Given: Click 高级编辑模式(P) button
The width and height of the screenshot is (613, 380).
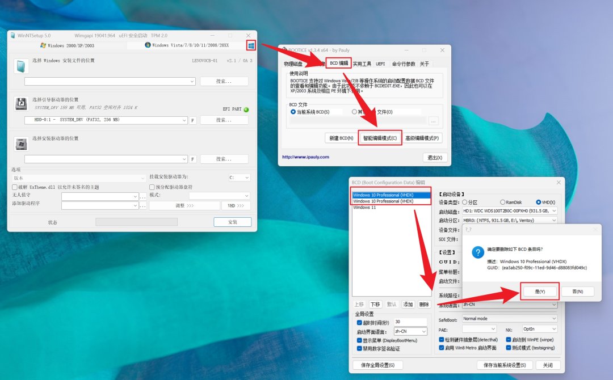Looking at the screenshot, I should 422,138.
